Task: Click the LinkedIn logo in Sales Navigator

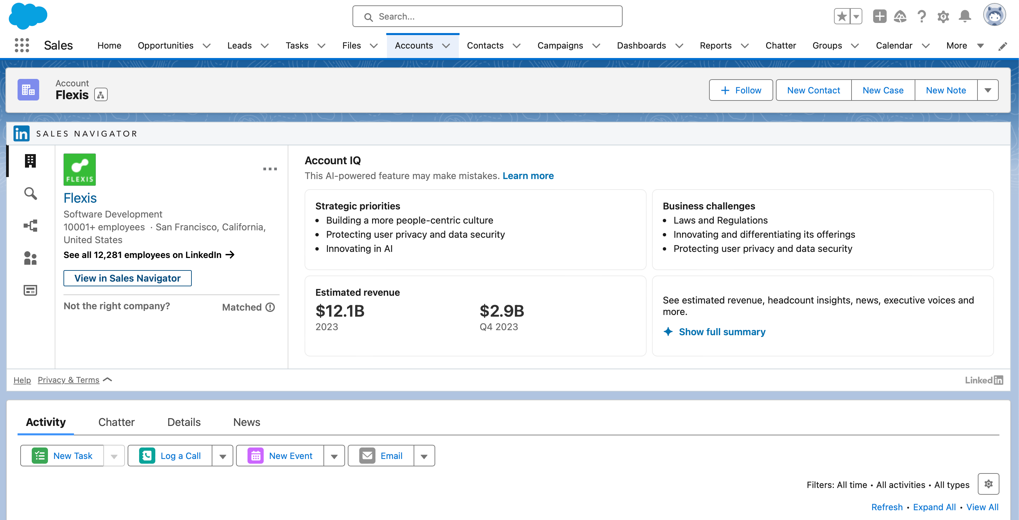Action: [21, 134]
